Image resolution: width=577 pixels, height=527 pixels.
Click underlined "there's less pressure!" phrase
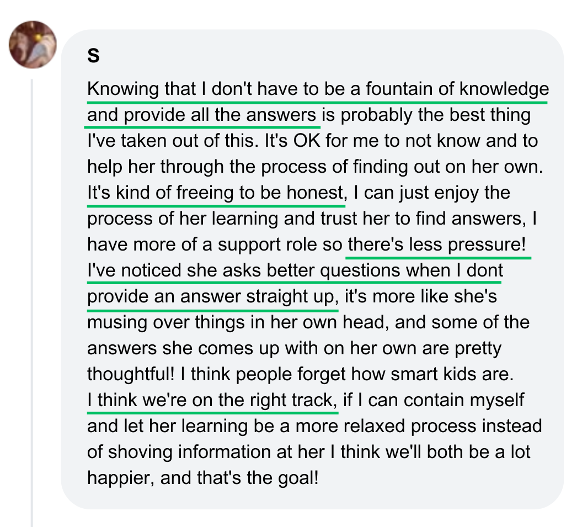tap(436, 245)
